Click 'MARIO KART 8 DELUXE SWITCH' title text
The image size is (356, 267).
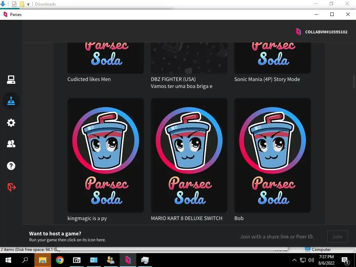[187, 218]
